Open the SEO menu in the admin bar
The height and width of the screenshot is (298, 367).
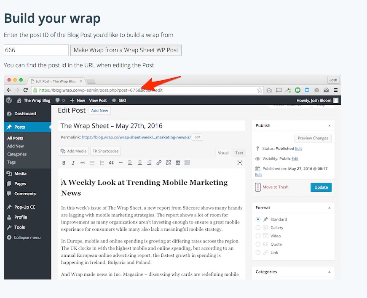click(x=119, y=100)
